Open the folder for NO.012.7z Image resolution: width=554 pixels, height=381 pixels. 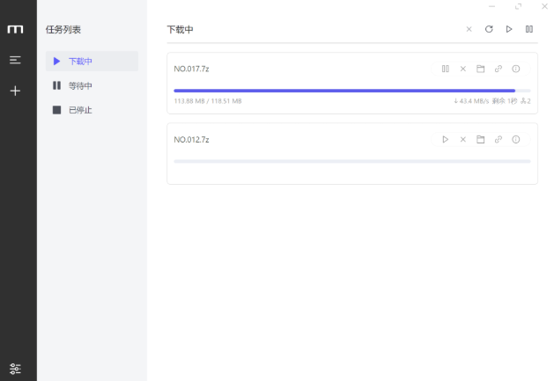click(481, 139)
